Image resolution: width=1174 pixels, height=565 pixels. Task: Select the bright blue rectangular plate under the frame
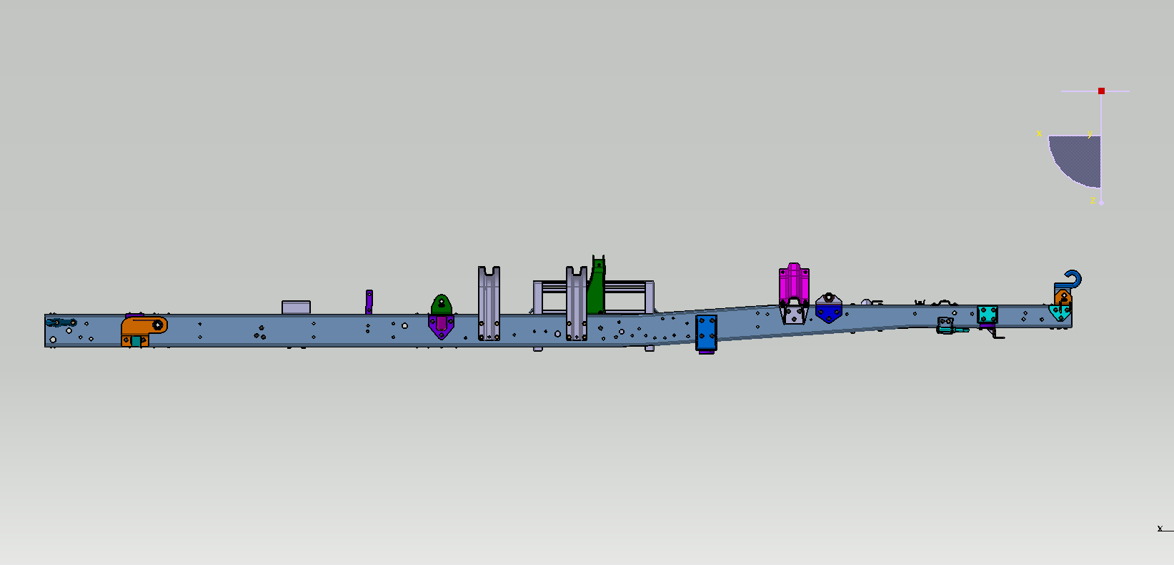pyautogui.click(x=706, y=333)
